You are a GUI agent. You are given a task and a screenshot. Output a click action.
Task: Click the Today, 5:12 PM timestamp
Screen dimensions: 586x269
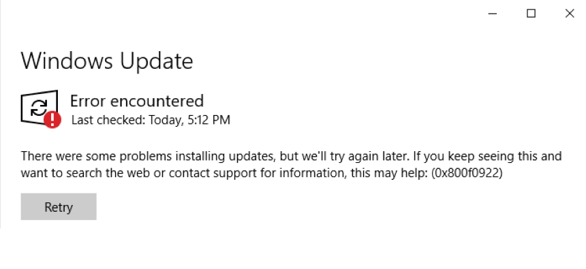tap(189, 120)
